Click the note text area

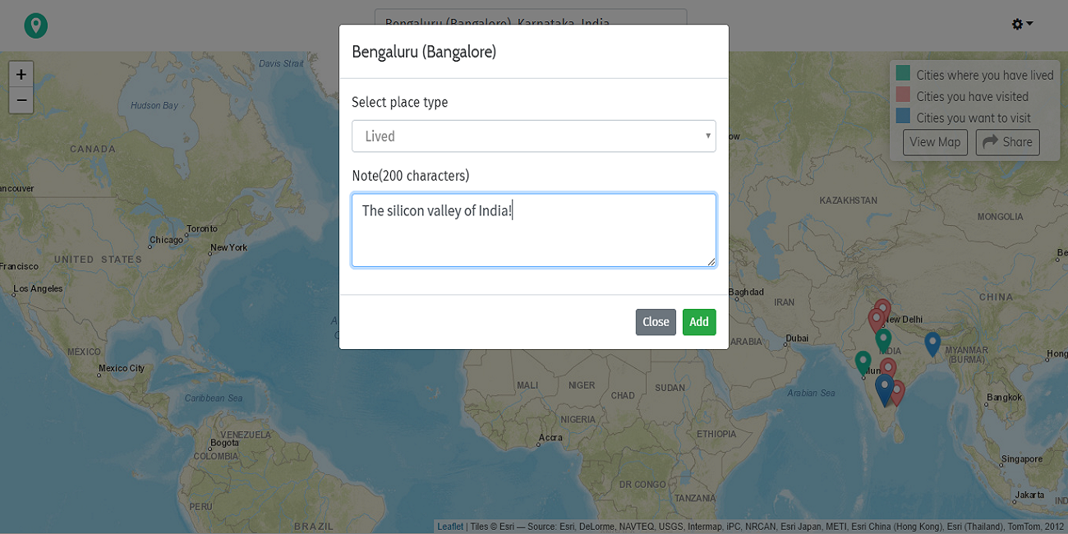(x=533, y=230)
